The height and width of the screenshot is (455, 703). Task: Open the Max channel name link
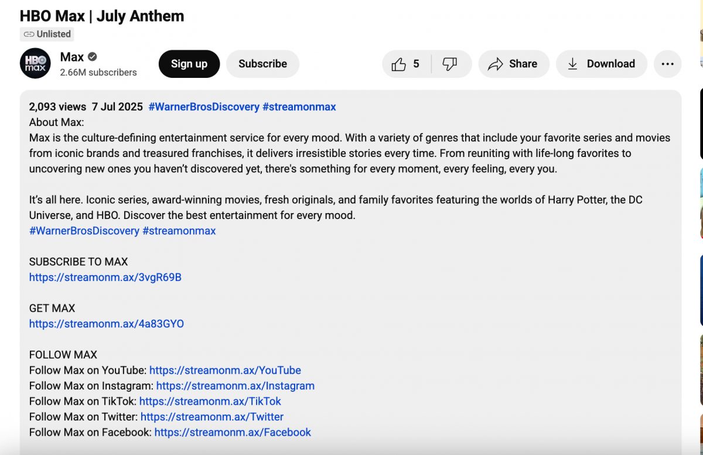click(72, 57)
